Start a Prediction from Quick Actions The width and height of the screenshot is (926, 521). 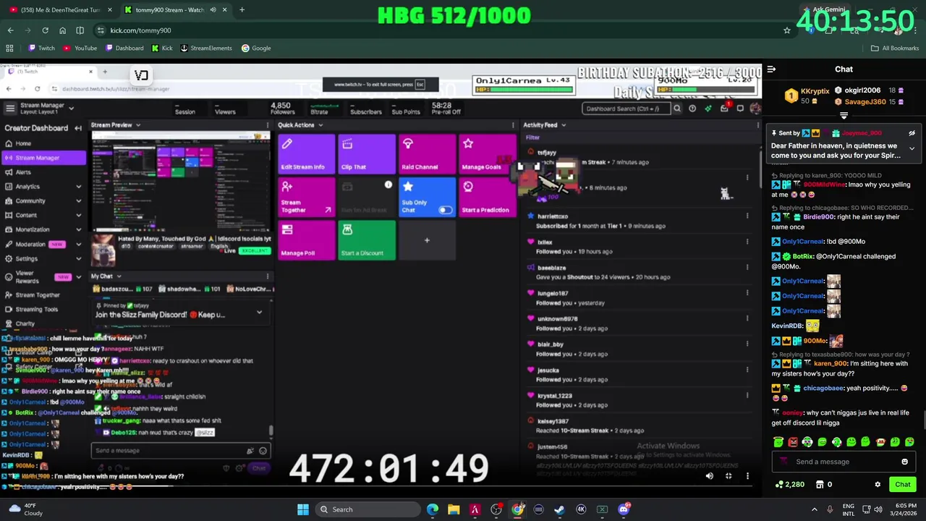[x=487, y=197]
